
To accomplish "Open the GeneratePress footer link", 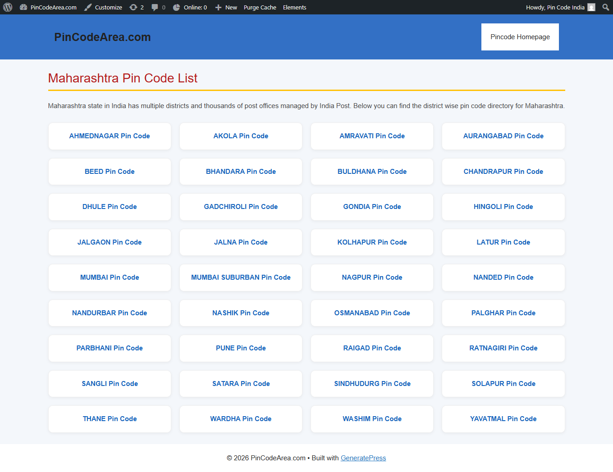I will click(x=363, y=458).
